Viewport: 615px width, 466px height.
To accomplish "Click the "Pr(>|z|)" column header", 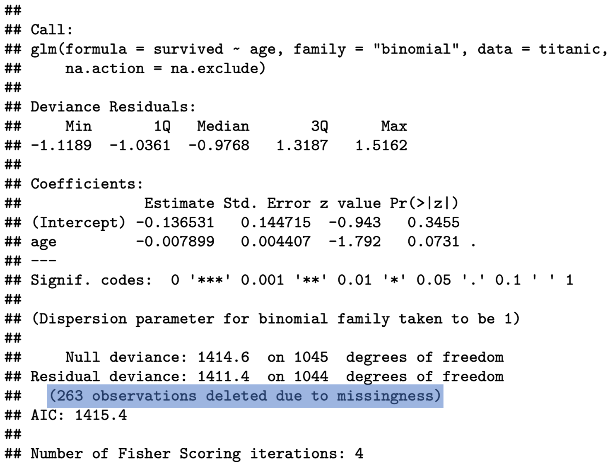I will pyautogui.click(x=424, y=203).
